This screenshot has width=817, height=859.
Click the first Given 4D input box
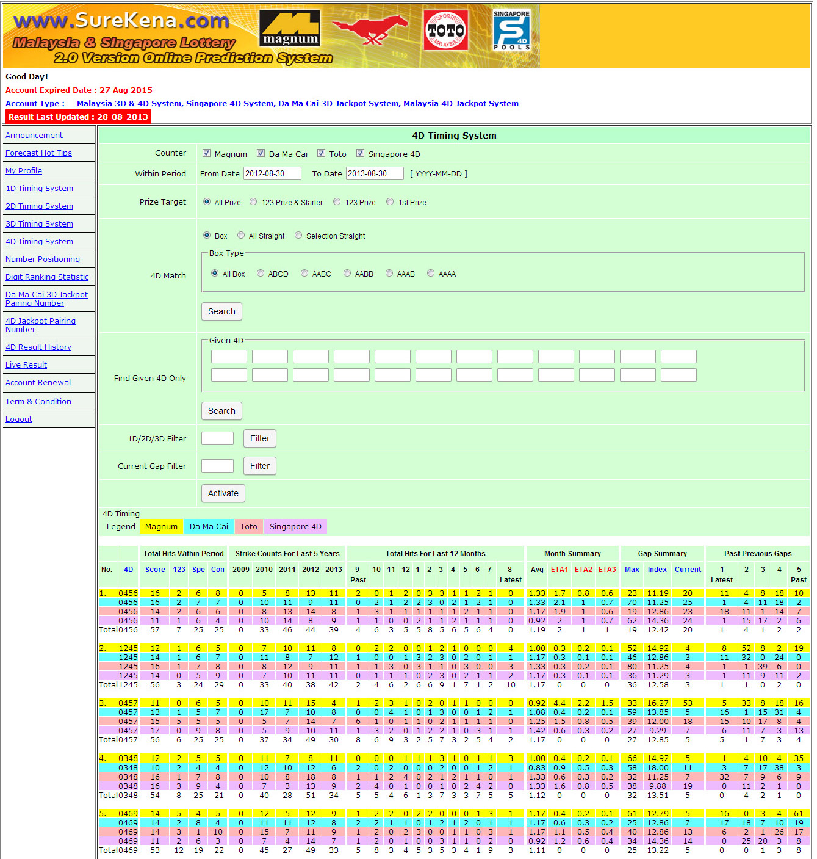pos(229,357)
